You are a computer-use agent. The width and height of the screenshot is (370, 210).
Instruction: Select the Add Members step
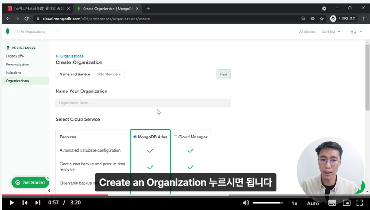[109, 74]
